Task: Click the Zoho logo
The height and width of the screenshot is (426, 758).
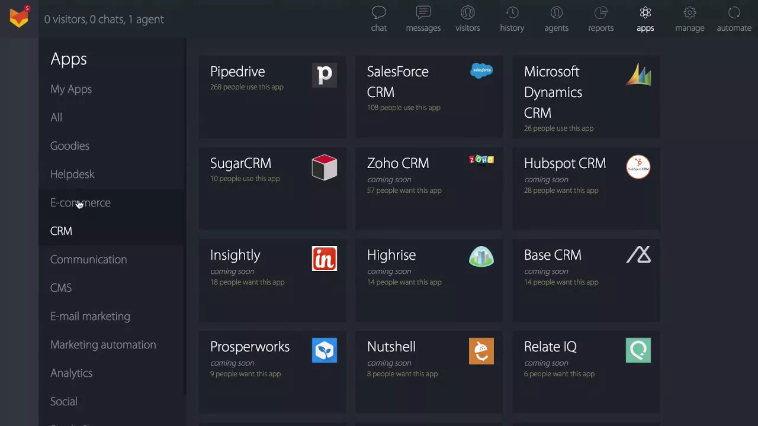Action: (x=481, y=160)
